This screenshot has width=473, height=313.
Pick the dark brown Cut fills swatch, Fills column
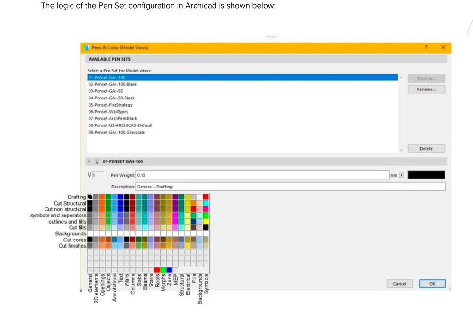click(194, 227)
